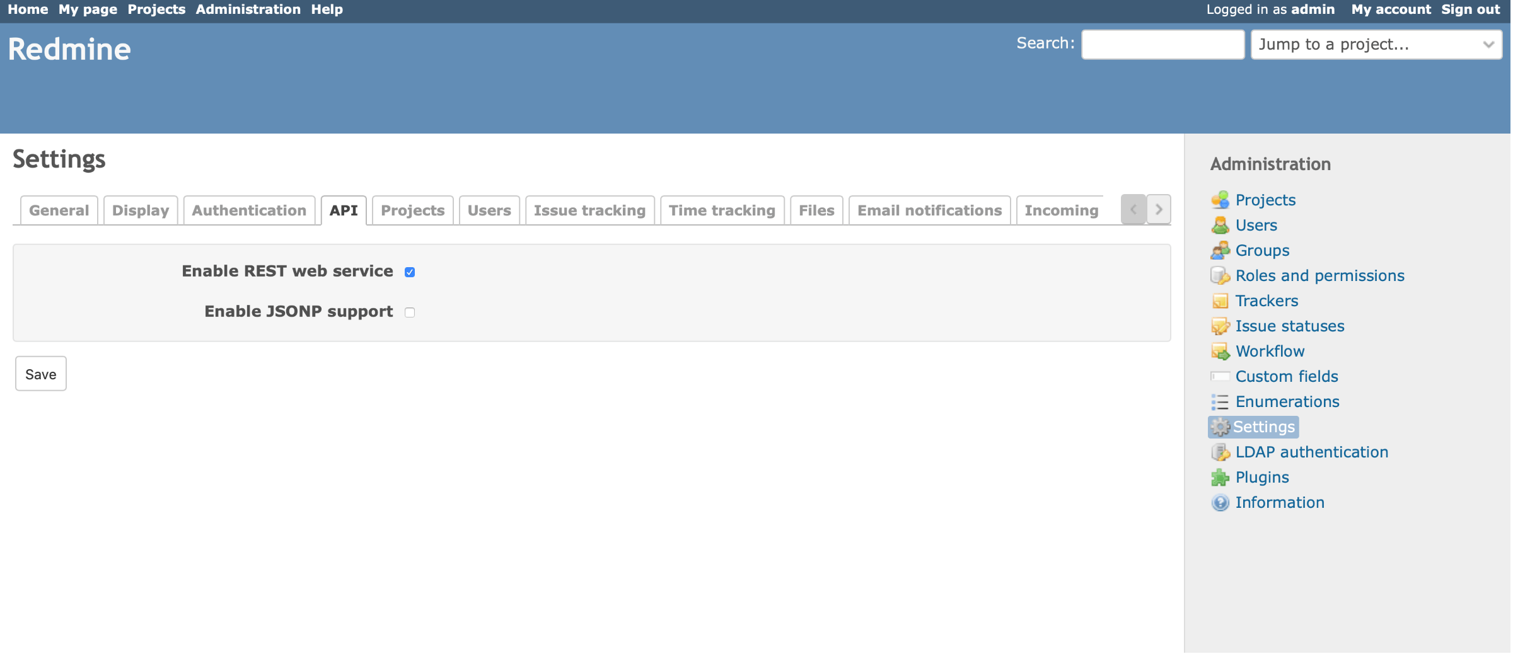Click the Information icon in the sidebar
This screenshot has height=654, width=1513.
[1220, 502]
